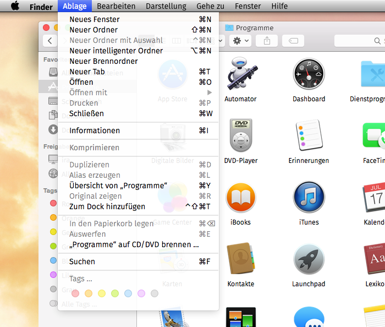Open the Hilfe menu
385x327 pixels.
pos(279,6)
